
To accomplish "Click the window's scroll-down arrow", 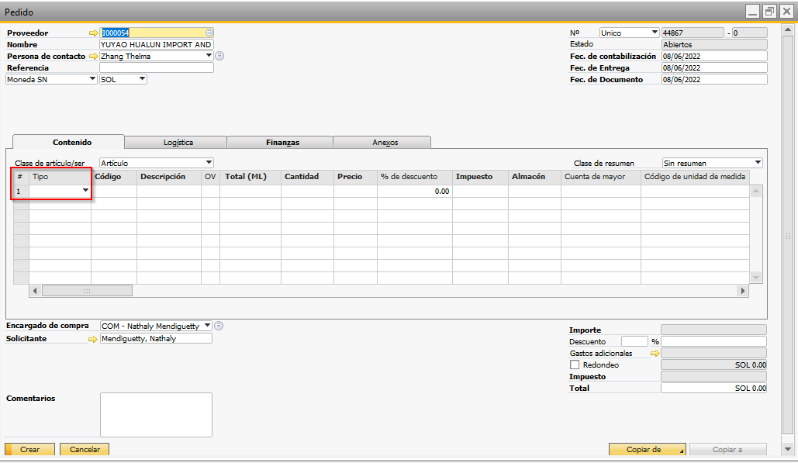I will coord(788,449).
